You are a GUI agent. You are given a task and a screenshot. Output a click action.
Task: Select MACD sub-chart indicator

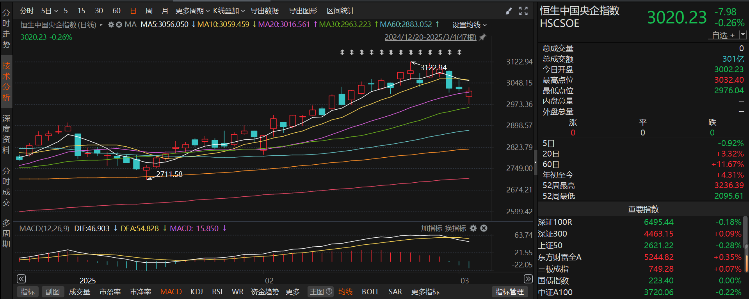pos(171,292)
